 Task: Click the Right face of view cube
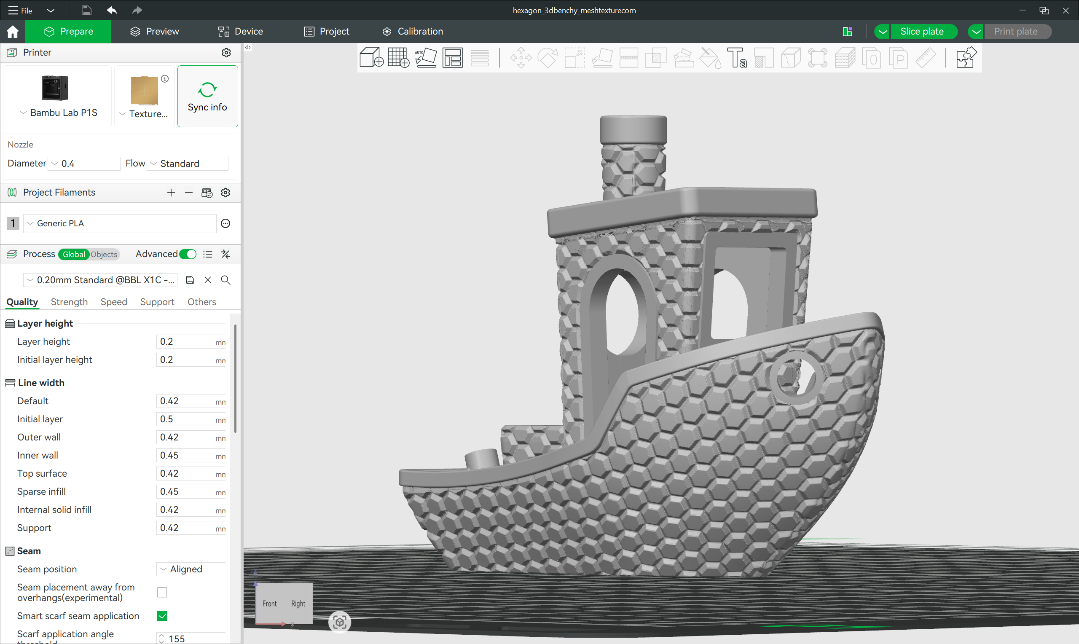(x=298, y=604)
